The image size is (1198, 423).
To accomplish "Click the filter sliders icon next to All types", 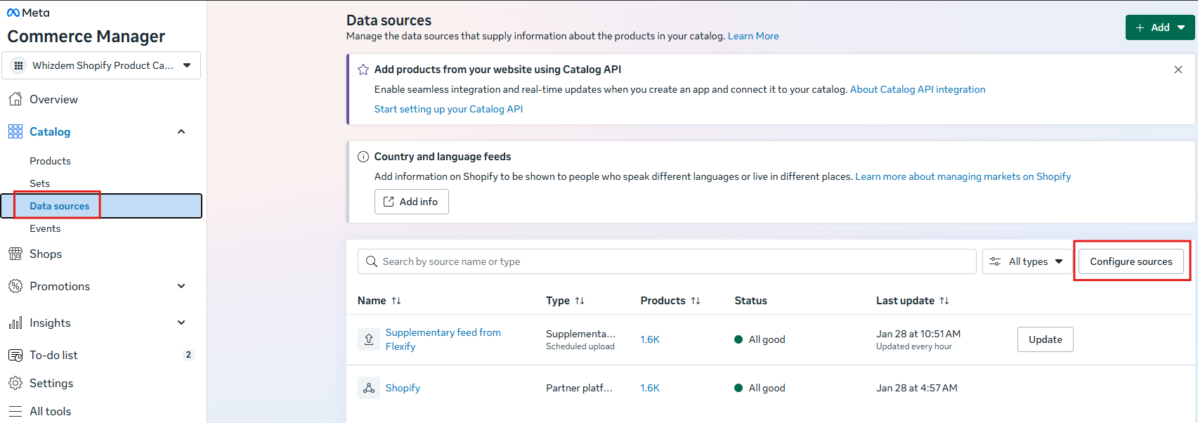I will pyautogui.click(x=995, y=261).
